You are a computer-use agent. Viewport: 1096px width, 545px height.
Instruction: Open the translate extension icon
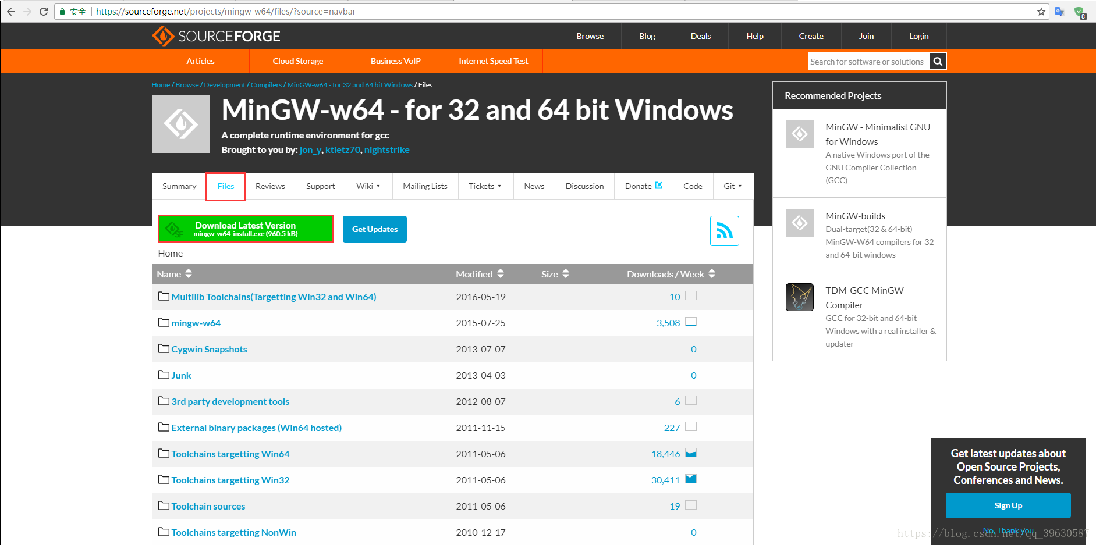(1059, 12)
